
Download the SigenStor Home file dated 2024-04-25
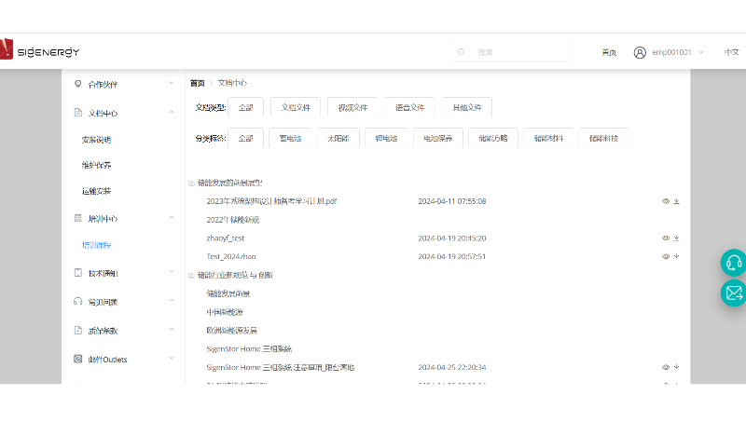point(677,367)
